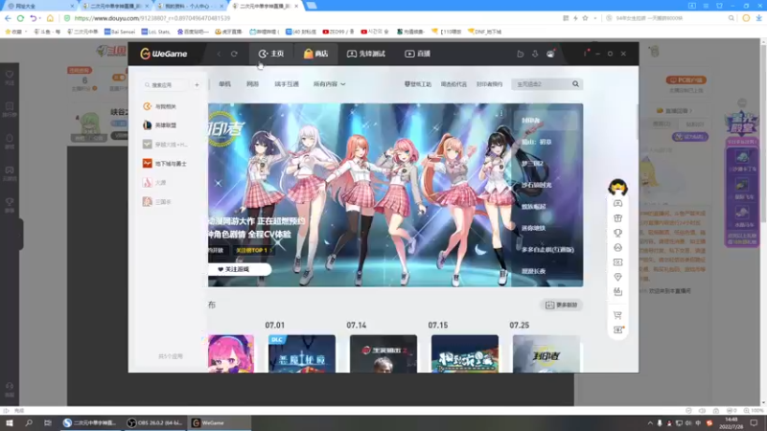Image resolution: width=767 pixels, height=431 pixels.
Task: Open the WeGame download manager icon
Action: pos(535,54)
